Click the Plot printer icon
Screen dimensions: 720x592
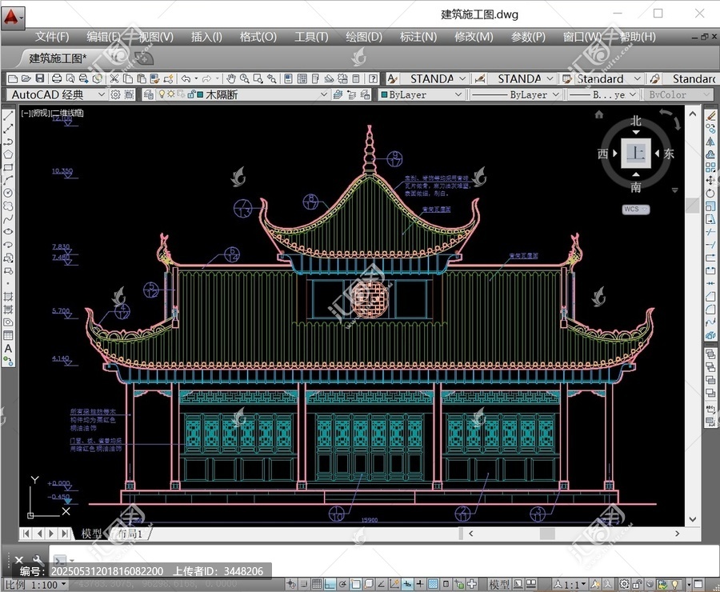pyautogui.click(x=57, y=78)
